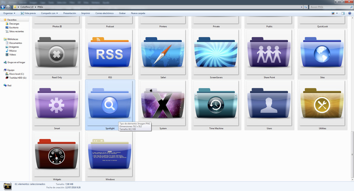Open Toshiba HDD (G:) drive
This screenshot has width=354, height=191.
point(16,77)
